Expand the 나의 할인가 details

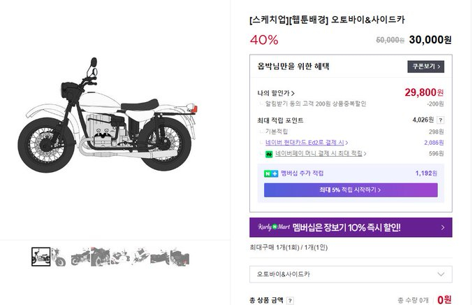276,92
